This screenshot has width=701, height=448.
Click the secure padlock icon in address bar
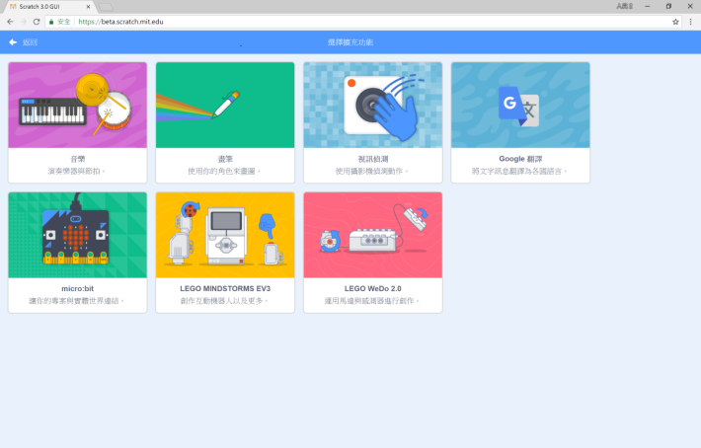pyautogui.click(x=51, y=22)
